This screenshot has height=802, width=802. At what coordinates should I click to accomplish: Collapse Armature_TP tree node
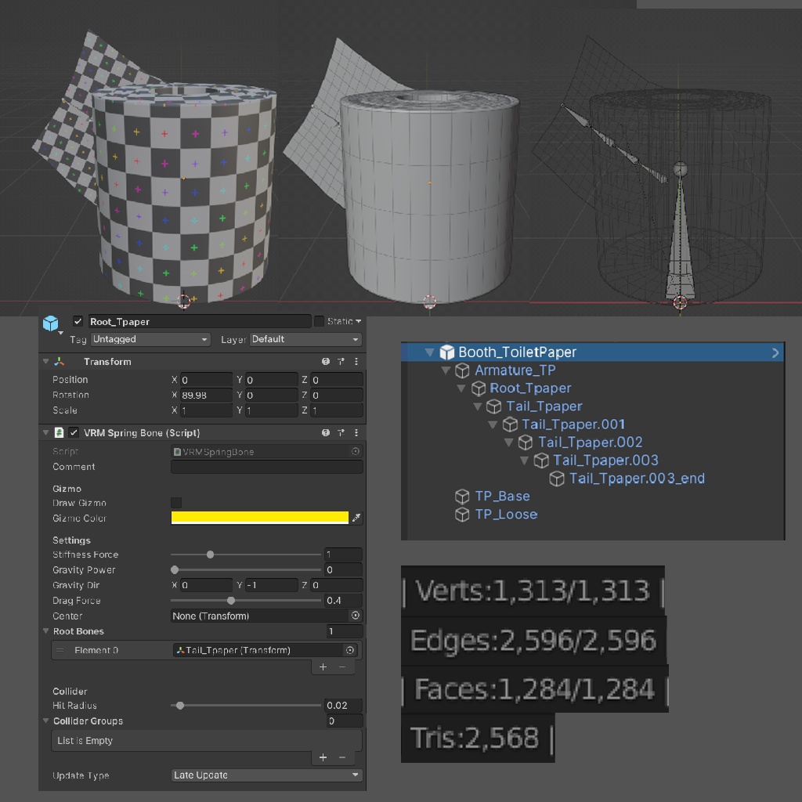[446, 370]
